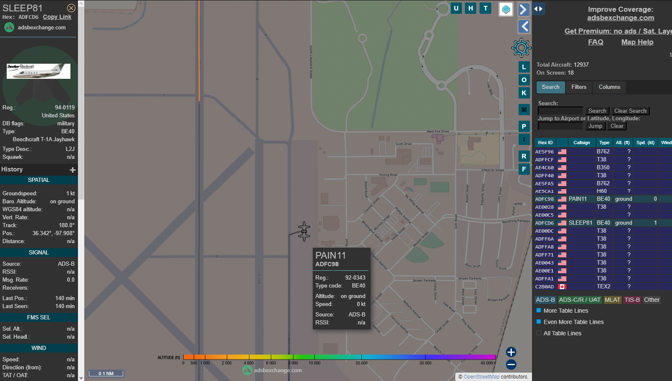Click the MLAT legend label
Screen dimensions: 672x381
(x=612, y=300)
